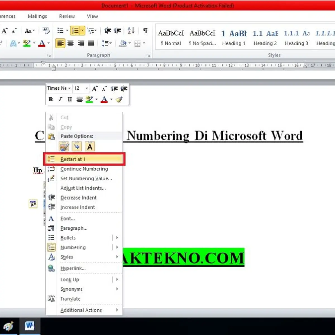335x335 pixels.
Task: Open the View ribbon tab
Action: point(92,16)
